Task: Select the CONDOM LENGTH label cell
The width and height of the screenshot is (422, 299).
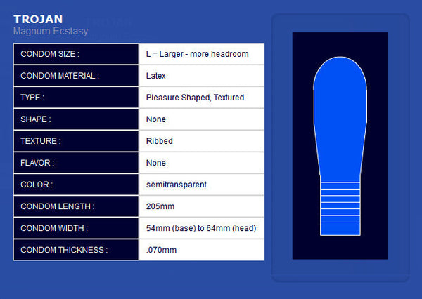Action: (76, 206)
